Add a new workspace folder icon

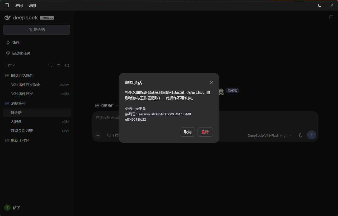coord(67,65)
